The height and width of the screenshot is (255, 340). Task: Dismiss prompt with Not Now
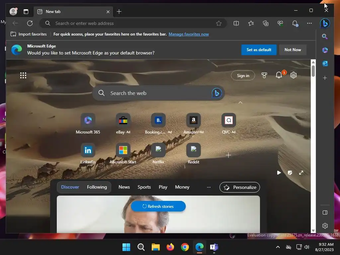pos(293,50)
